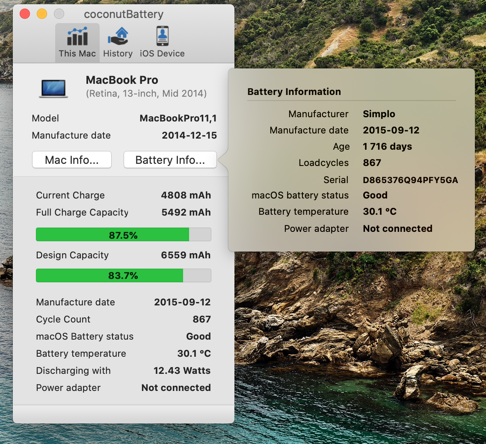Switch to the iOS Device tab

tap(162, 43)
